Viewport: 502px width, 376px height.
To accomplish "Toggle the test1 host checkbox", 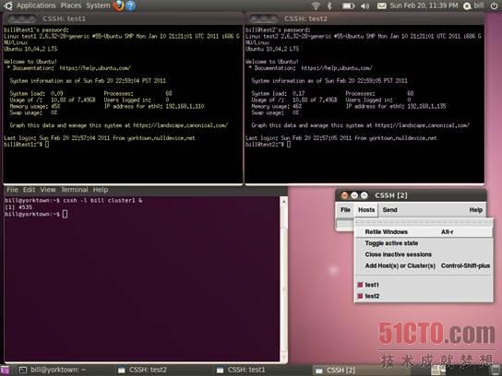I will point(360,285).
